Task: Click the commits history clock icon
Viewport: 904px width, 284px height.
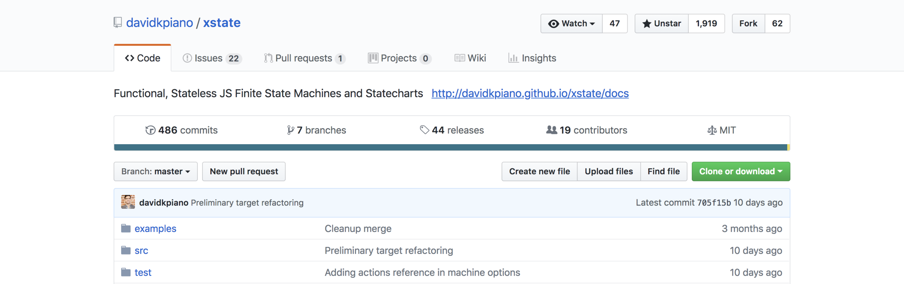Action: click(x=150, y=130)
